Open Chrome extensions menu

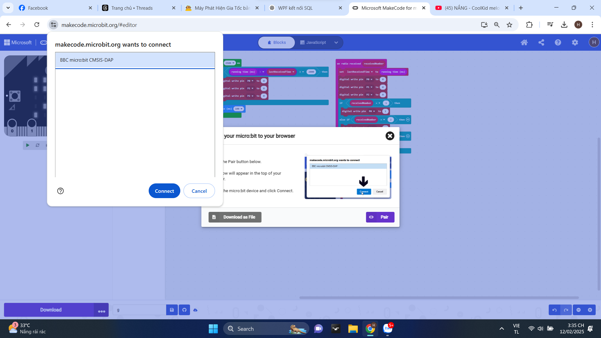click(529, 25)
